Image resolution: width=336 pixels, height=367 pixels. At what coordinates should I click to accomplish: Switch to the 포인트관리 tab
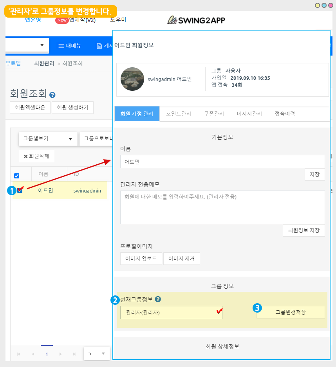(x=178, y=114)
